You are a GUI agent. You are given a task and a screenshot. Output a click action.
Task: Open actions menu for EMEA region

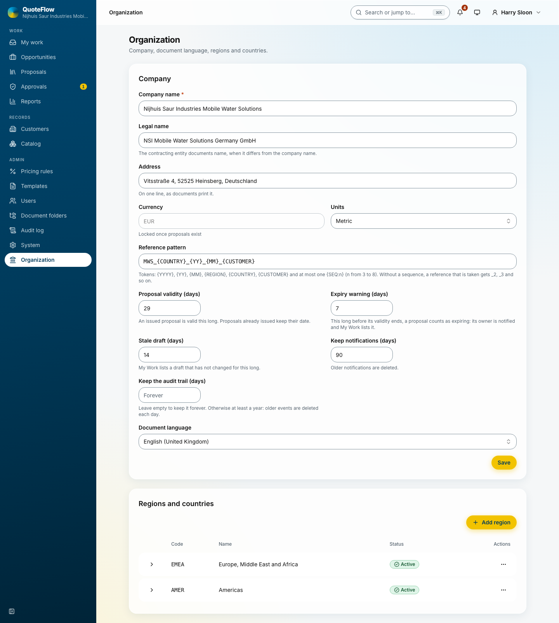pyautogui.click(x=503, y=564)
